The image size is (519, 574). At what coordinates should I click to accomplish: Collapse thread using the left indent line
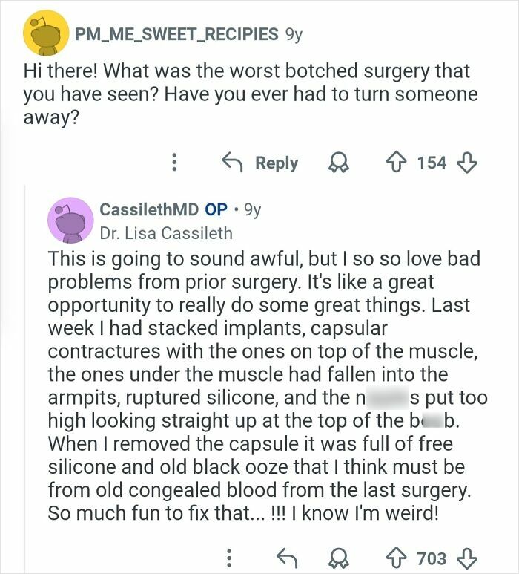pos(26,371)
